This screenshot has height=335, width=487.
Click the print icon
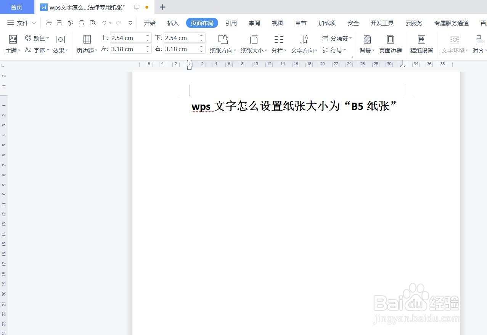pyautogui.click(x=82, y=23)
